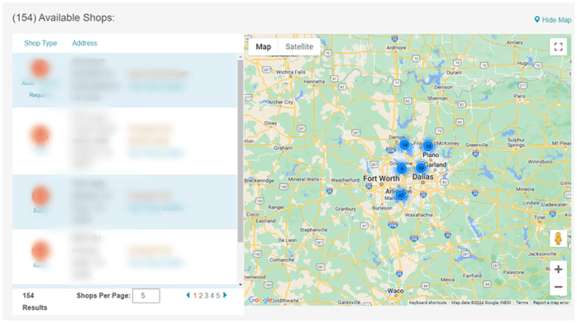Click the Wichita Falls label on the map
The image size is (577, 323).
tap(291, 72)
